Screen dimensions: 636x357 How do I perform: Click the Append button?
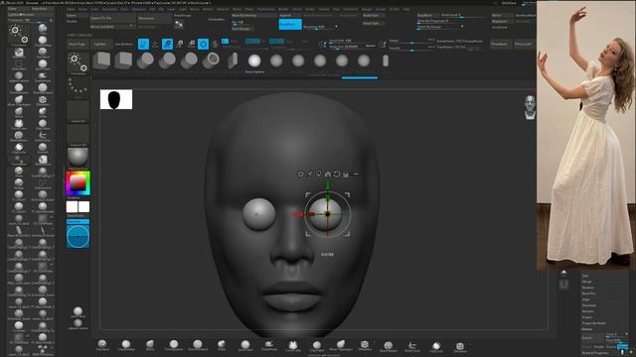[x=285, y=16]
